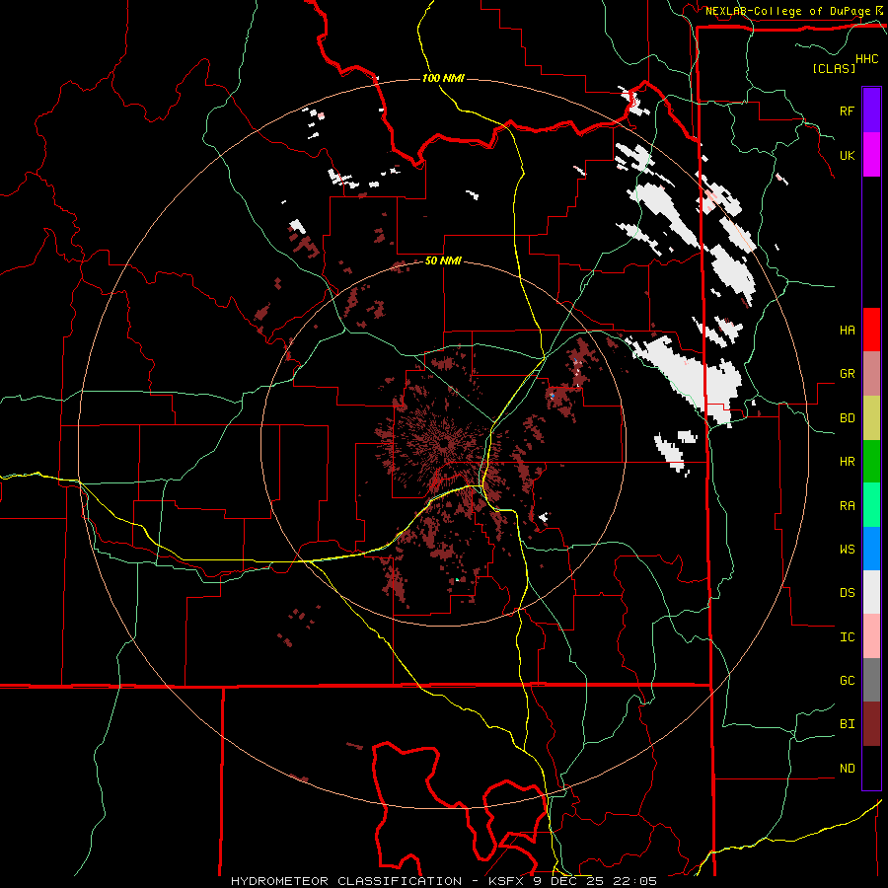The height and width of the screenshot is (888, 888).
Task: Click the WS legend label
Action: pyautogui.click(x=847, y=550)
